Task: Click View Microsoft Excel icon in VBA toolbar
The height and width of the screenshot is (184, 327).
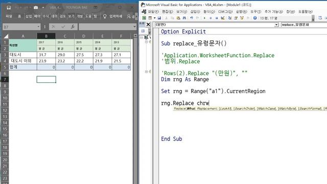Action: [144, 18]
